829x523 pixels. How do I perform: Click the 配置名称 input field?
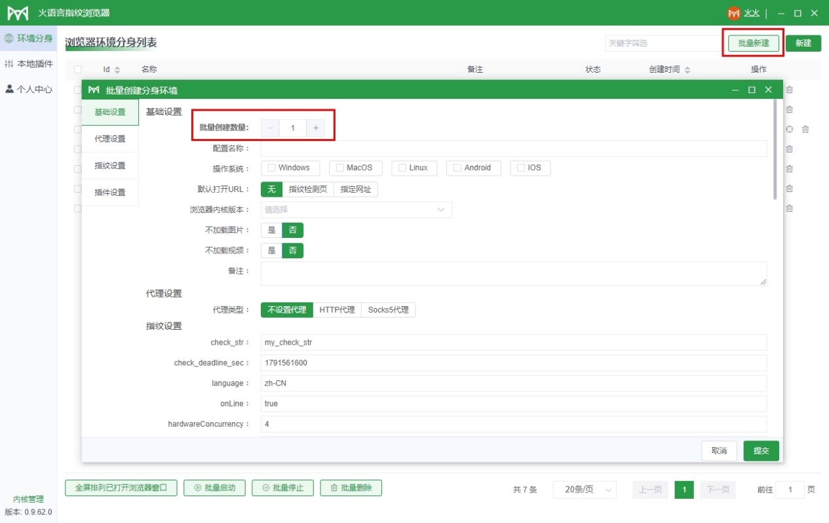click(x=513, y=149)
